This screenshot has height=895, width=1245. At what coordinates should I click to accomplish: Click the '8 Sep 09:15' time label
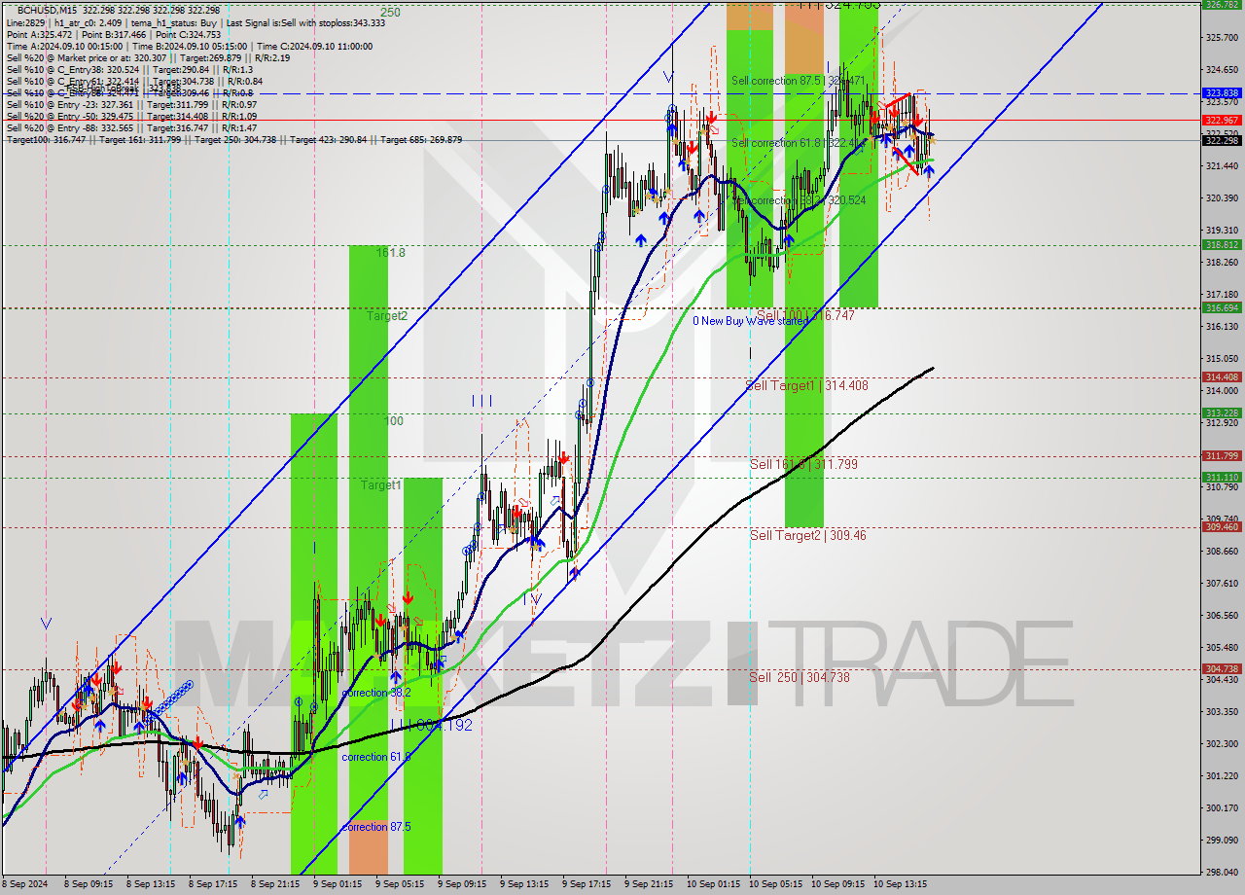point(89,885)
